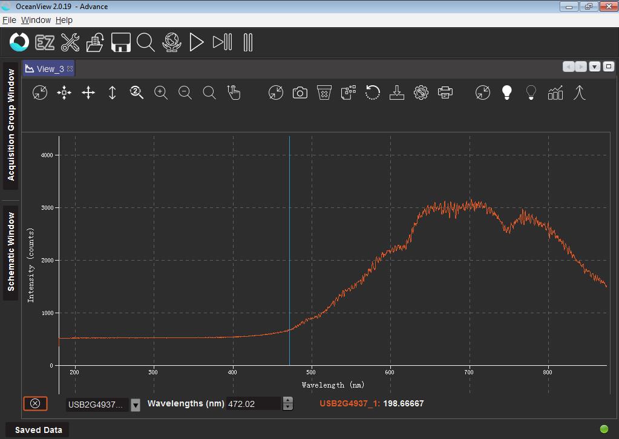This screenshot has height=439, width=619.
Task: Delete the spectrum using trash-can chart icon
Action: pos(324,93)
